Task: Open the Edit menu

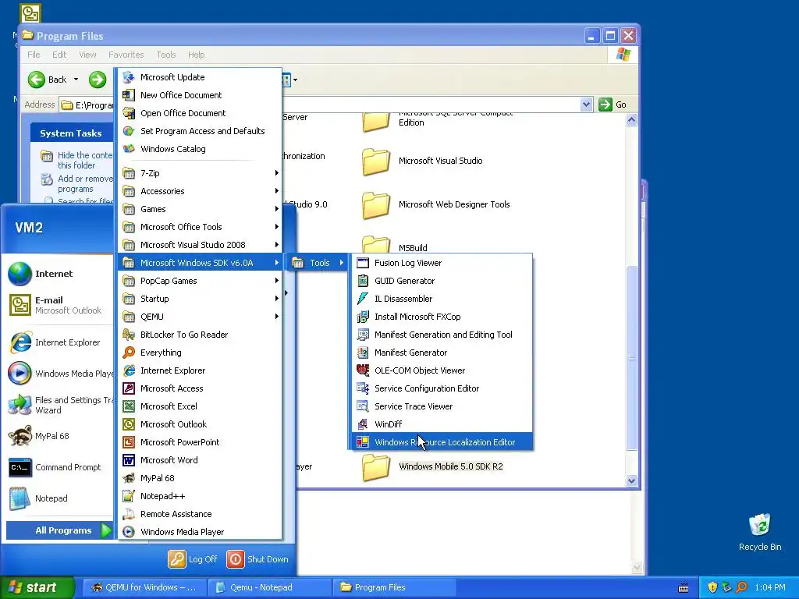Action: tap(59, 55)
